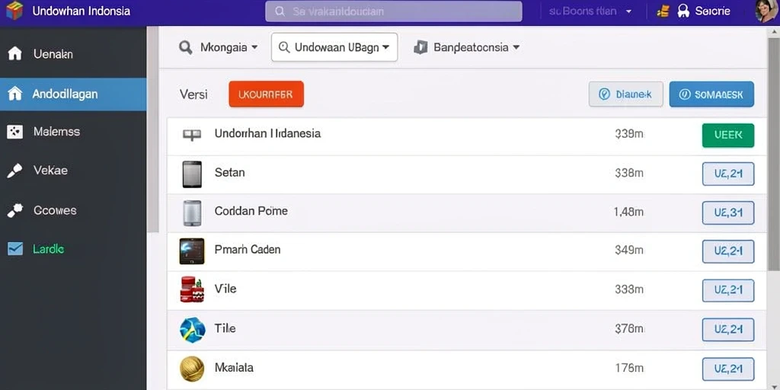This screenshot has height=390, width=780.
Task: Click the Diaunek button
Action: [626, 94]
